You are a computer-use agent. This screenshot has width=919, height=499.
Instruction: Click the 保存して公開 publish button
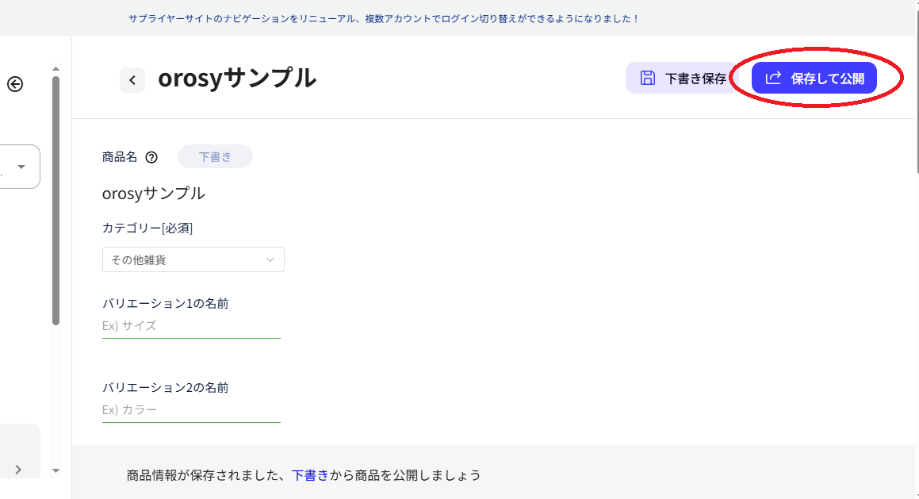click(x=814, y=78)
